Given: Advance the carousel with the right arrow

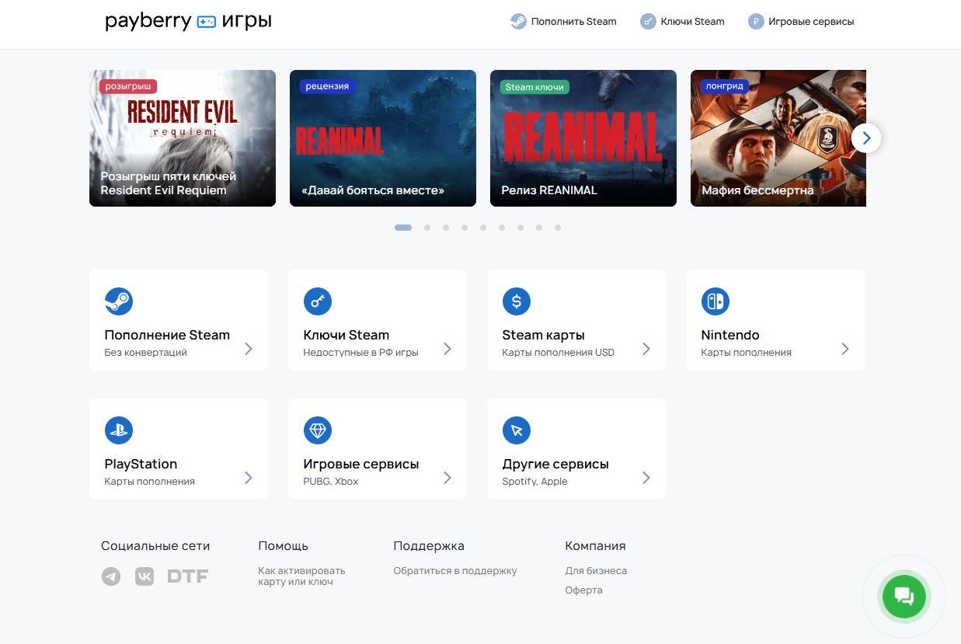Looking at the screenshot, I should click(x=866, y=138).
